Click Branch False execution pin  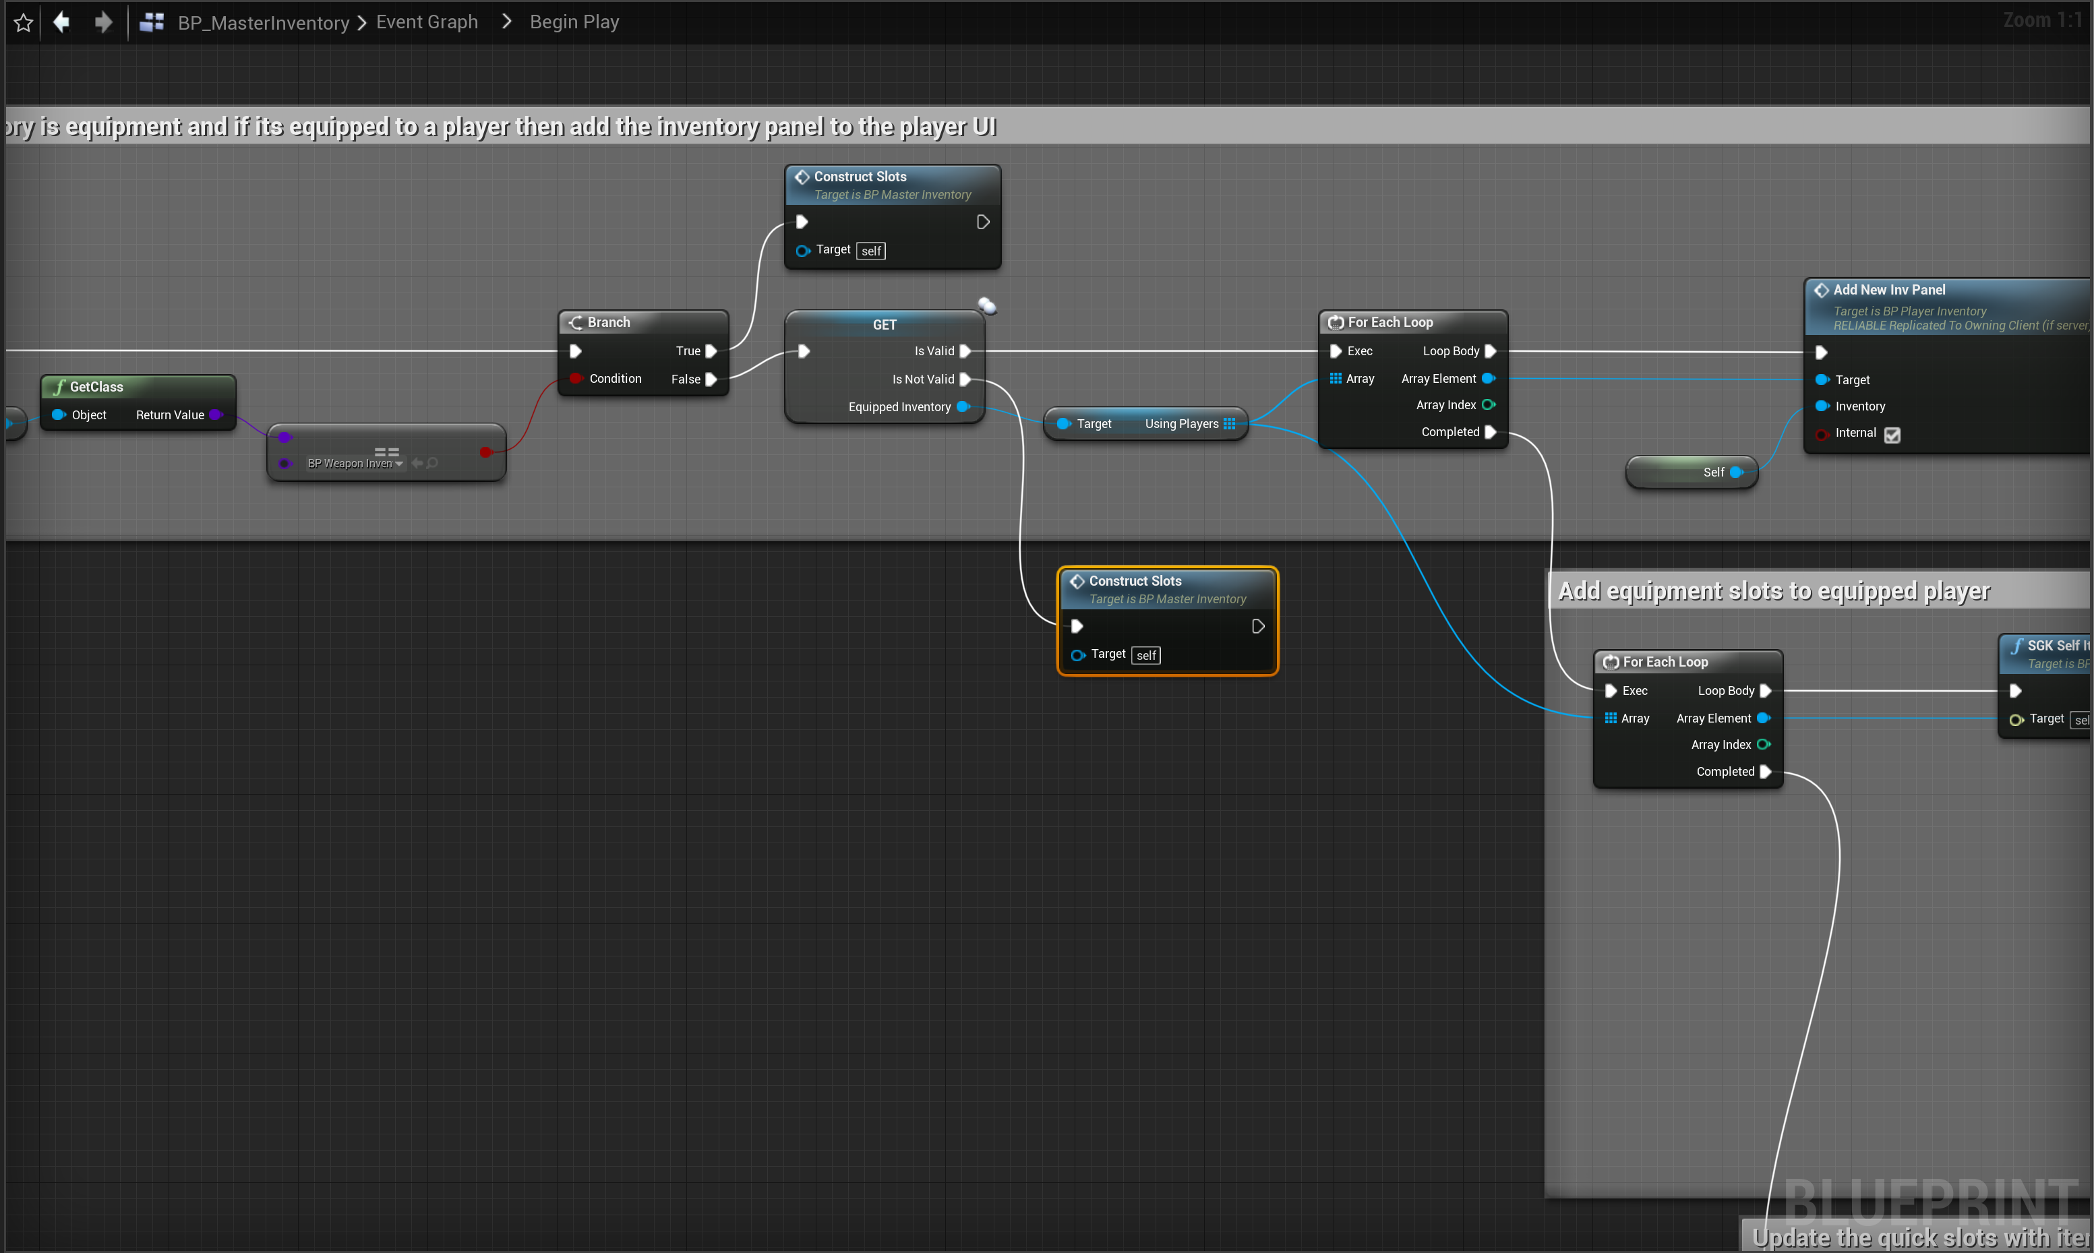[711, 379]
